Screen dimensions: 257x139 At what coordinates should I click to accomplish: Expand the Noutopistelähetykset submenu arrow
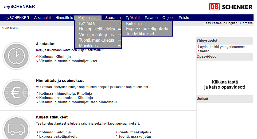click(x=119, y=29)
